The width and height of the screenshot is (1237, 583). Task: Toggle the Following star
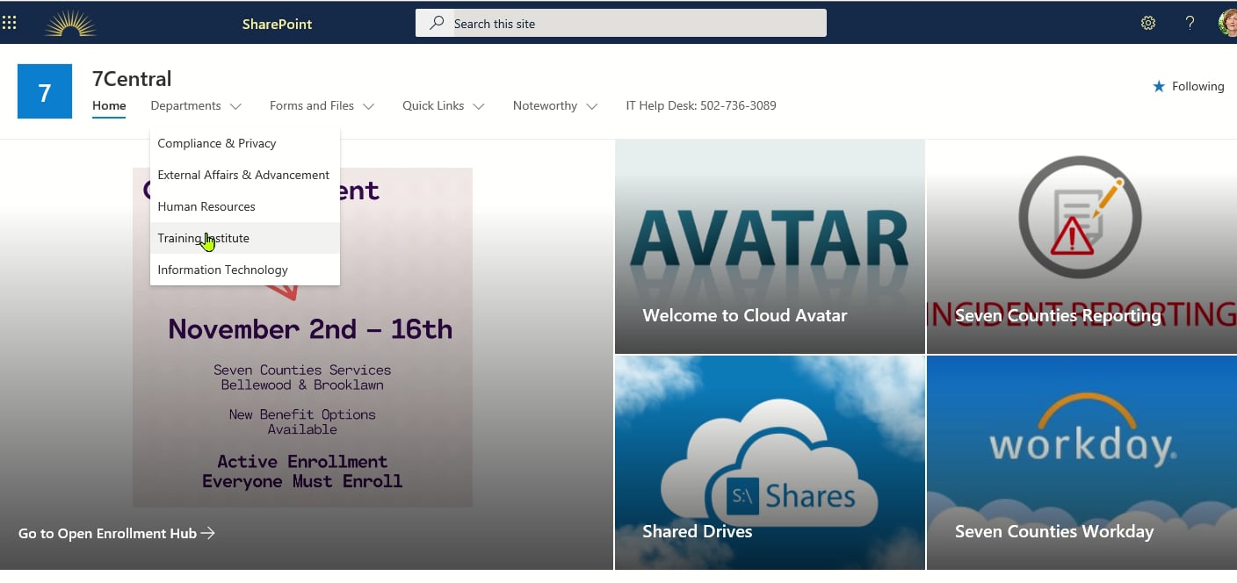click(1159, 86)
